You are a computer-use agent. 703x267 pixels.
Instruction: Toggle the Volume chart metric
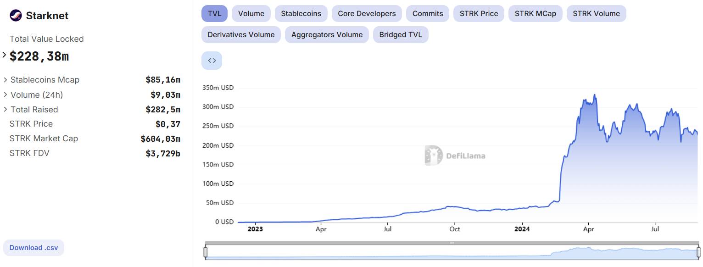pyautogui.click(x=251, y=13)
